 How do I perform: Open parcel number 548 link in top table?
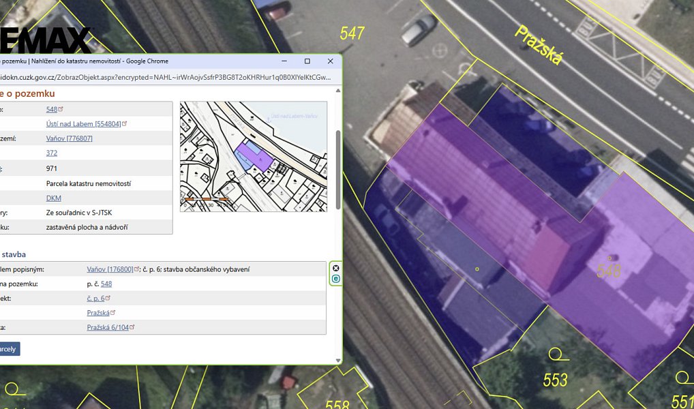[x=52, y=109]
